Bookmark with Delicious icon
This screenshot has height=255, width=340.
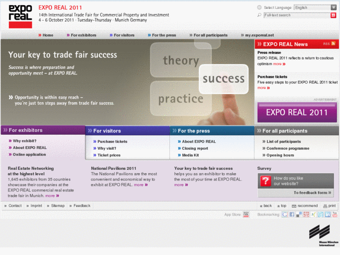coord(299,215)
